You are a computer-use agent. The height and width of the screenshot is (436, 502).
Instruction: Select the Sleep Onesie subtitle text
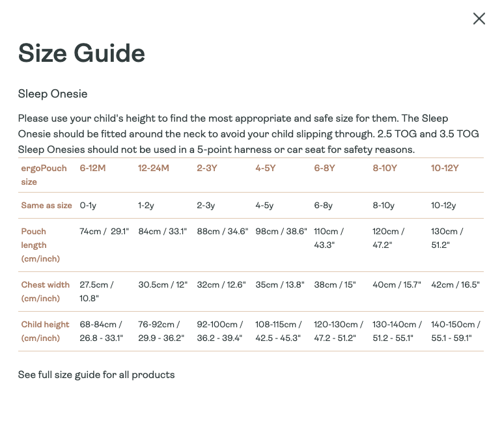[53, 94]
